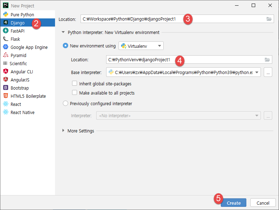This screenshot has width=279, height=210.
Task: Click ellipsis button beside Interpreter field
Action: coord(268,115)
